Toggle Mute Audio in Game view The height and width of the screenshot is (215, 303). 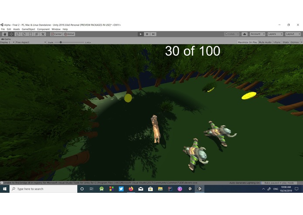pyautogui.click(x=265, y=42)
